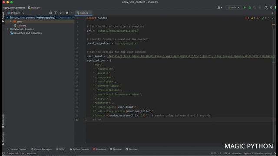The image size is (278, 156).
Task: Open the Python Packages tool window
Action: click(41, 149)
